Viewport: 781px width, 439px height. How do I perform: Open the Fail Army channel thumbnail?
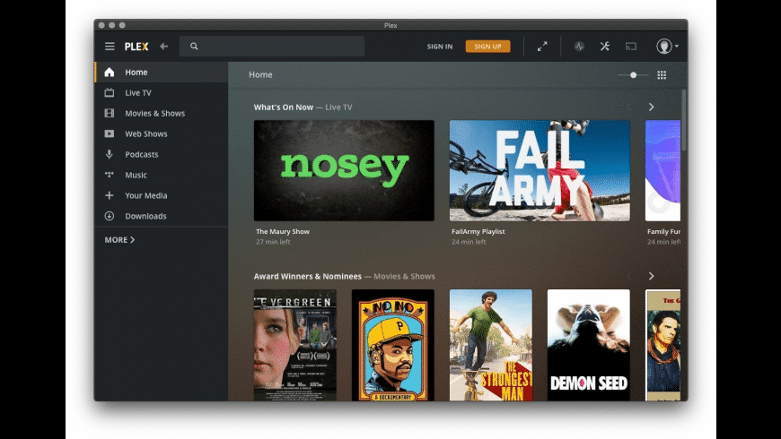coord(540,170)
